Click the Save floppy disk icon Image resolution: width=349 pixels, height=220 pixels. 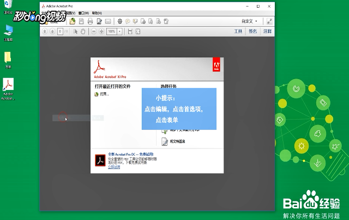pyautogui.click(x=81, y=21)
